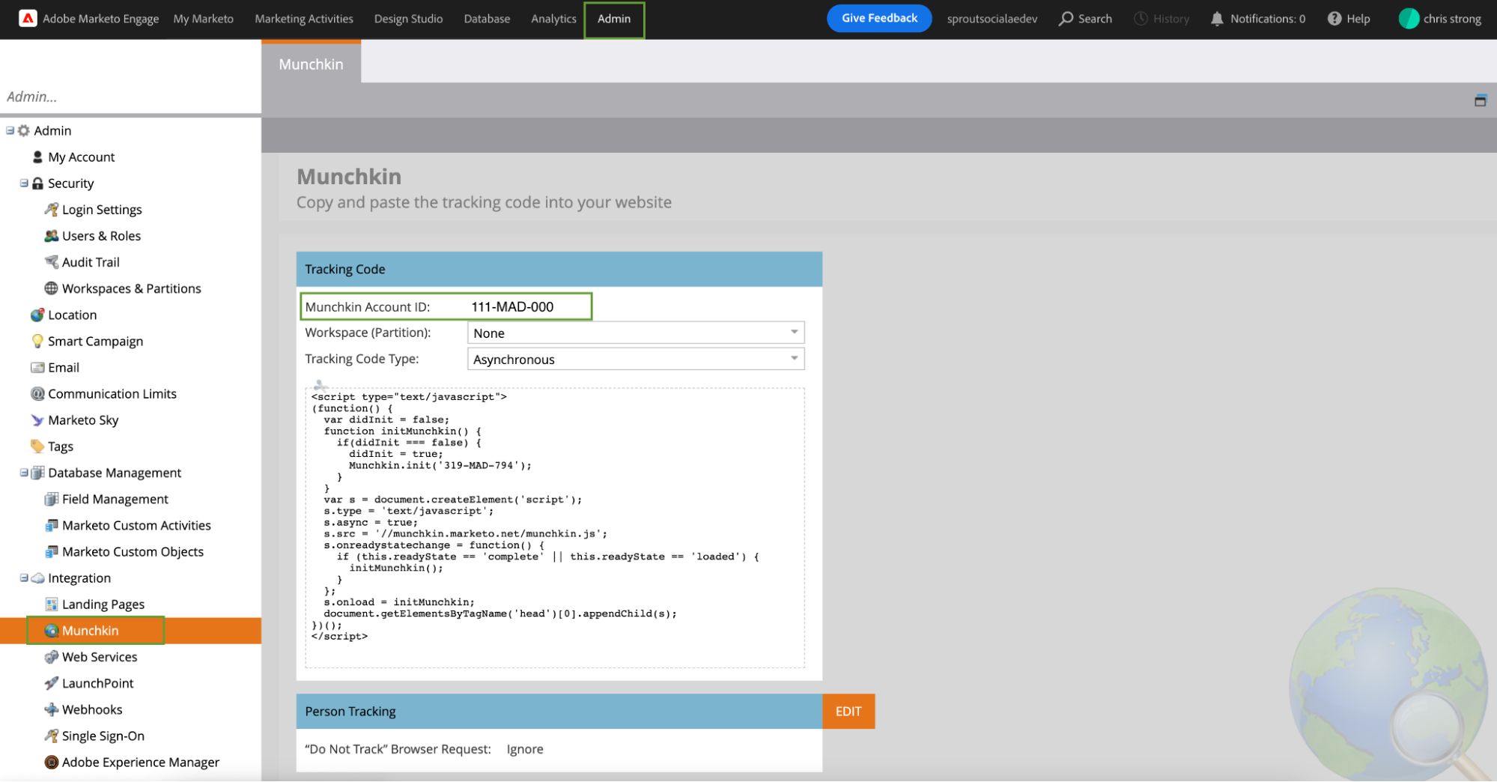Collapse the Admin root tree node
Screen dimensions: 1497x782
[x=10, y=130]
